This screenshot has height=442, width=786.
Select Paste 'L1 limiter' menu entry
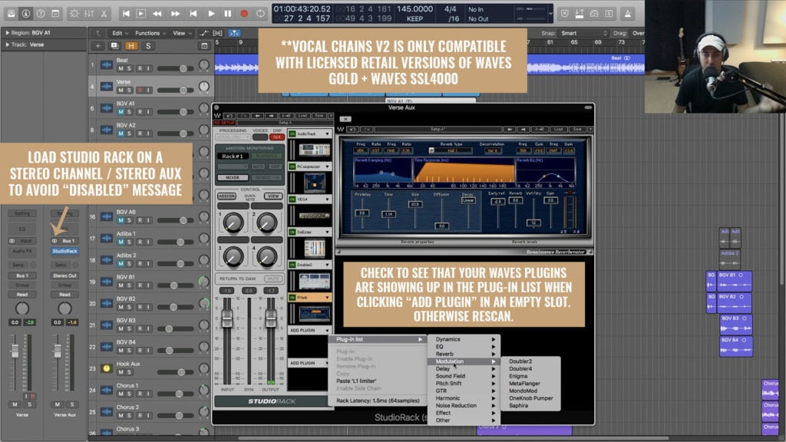378,381
